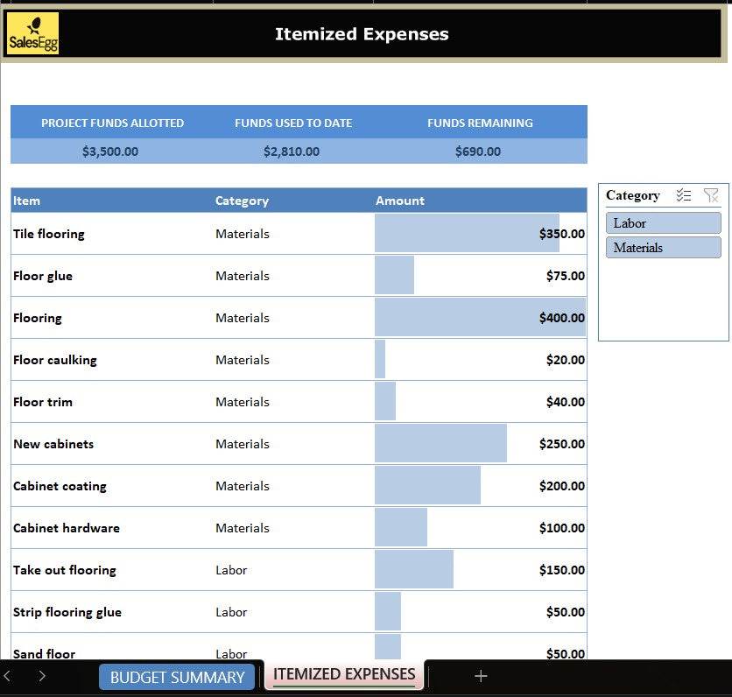The image size is (732, 697).
Task: Click the $40.00 amount cell
Action: tap(481, 402)
